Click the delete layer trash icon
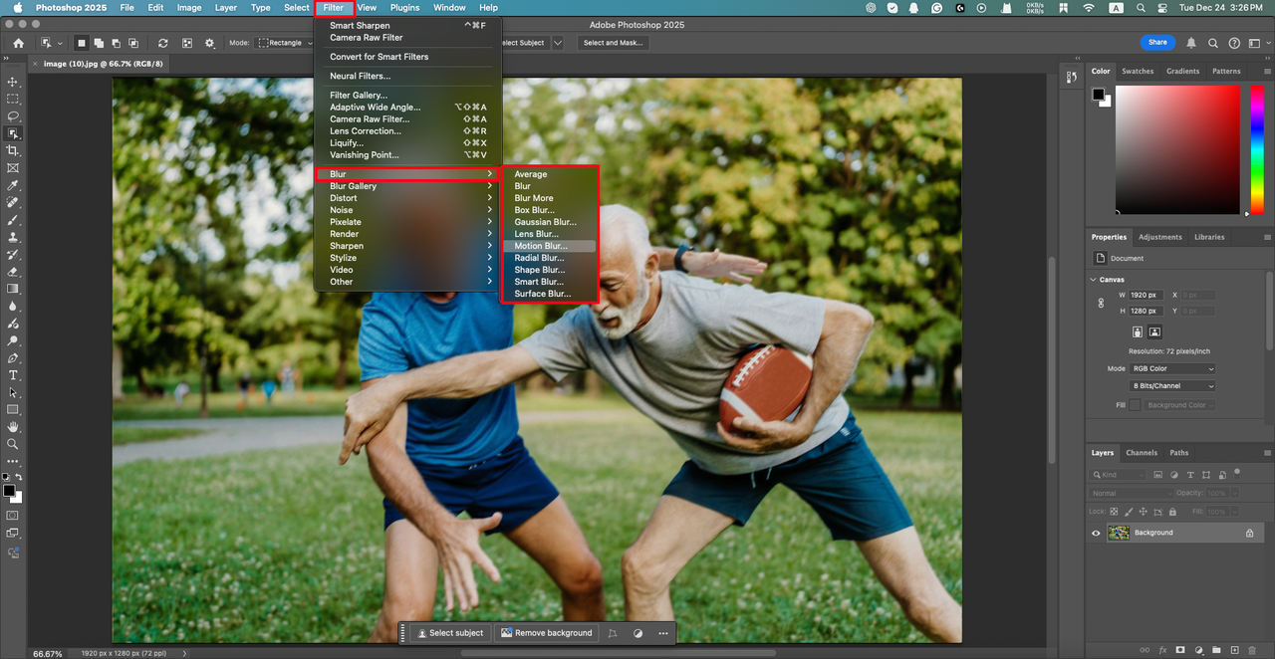 [1250, 649]
